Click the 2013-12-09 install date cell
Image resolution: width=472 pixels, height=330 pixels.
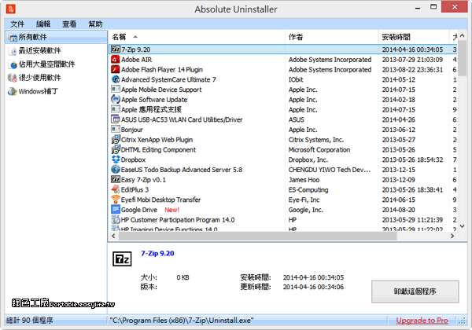coord(399,180)
